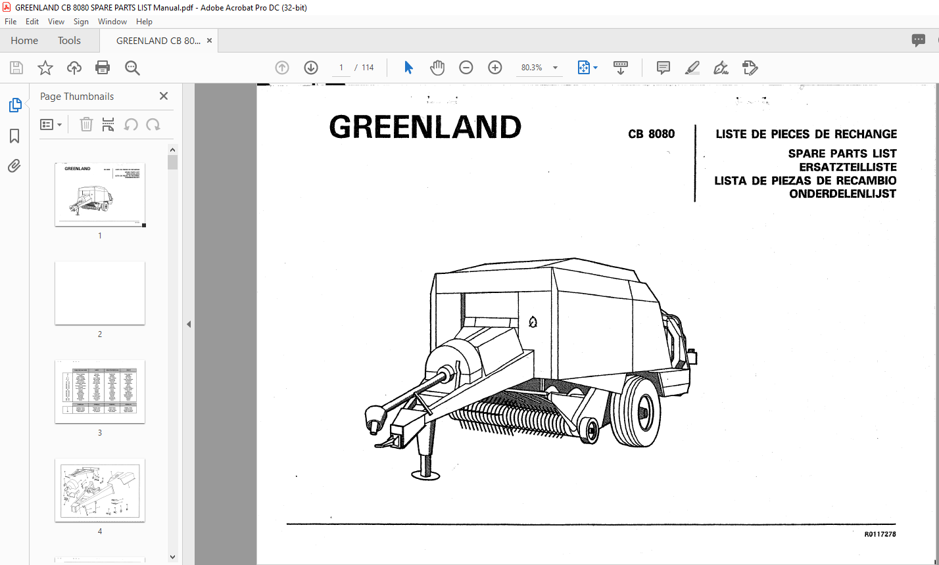The width and height of the screenshot is (939, 565).
Task: Collapse the navigation pane with arrow
Action: pos(189,324)
